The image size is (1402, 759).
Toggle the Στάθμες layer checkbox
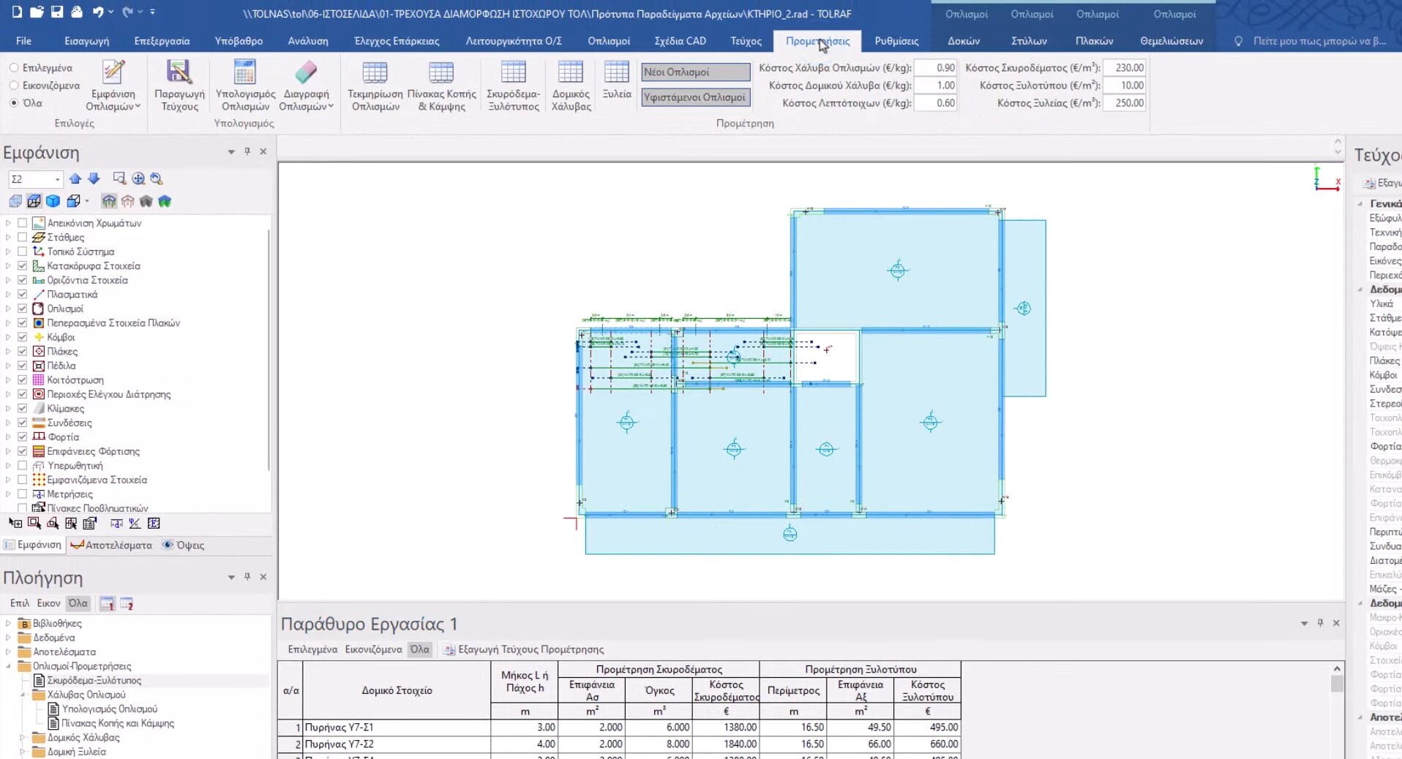click(x=23, y=238)
